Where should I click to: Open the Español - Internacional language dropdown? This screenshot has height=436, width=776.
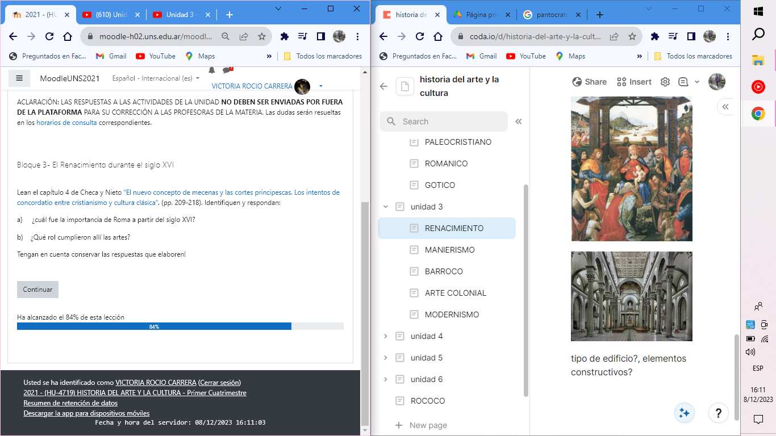point(156,78)
